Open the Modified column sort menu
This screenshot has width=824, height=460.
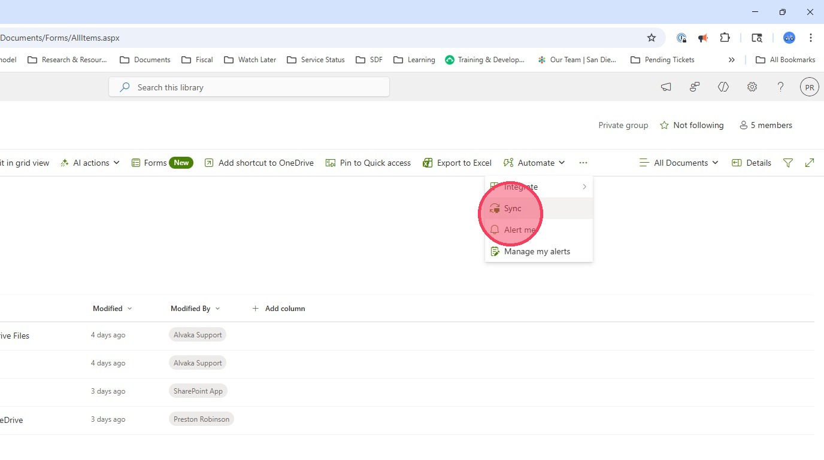pyautogui.click(x=113, y=309)
